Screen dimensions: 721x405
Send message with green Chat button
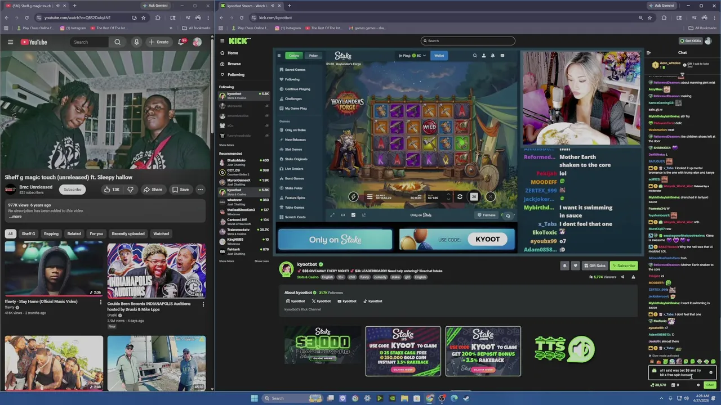point(710,385)
